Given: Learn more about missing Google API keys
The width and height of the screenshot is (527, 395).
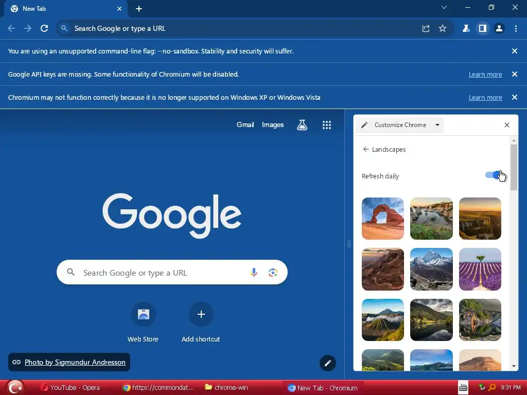Looking at the screenshot, I should (x=485, y=74).
